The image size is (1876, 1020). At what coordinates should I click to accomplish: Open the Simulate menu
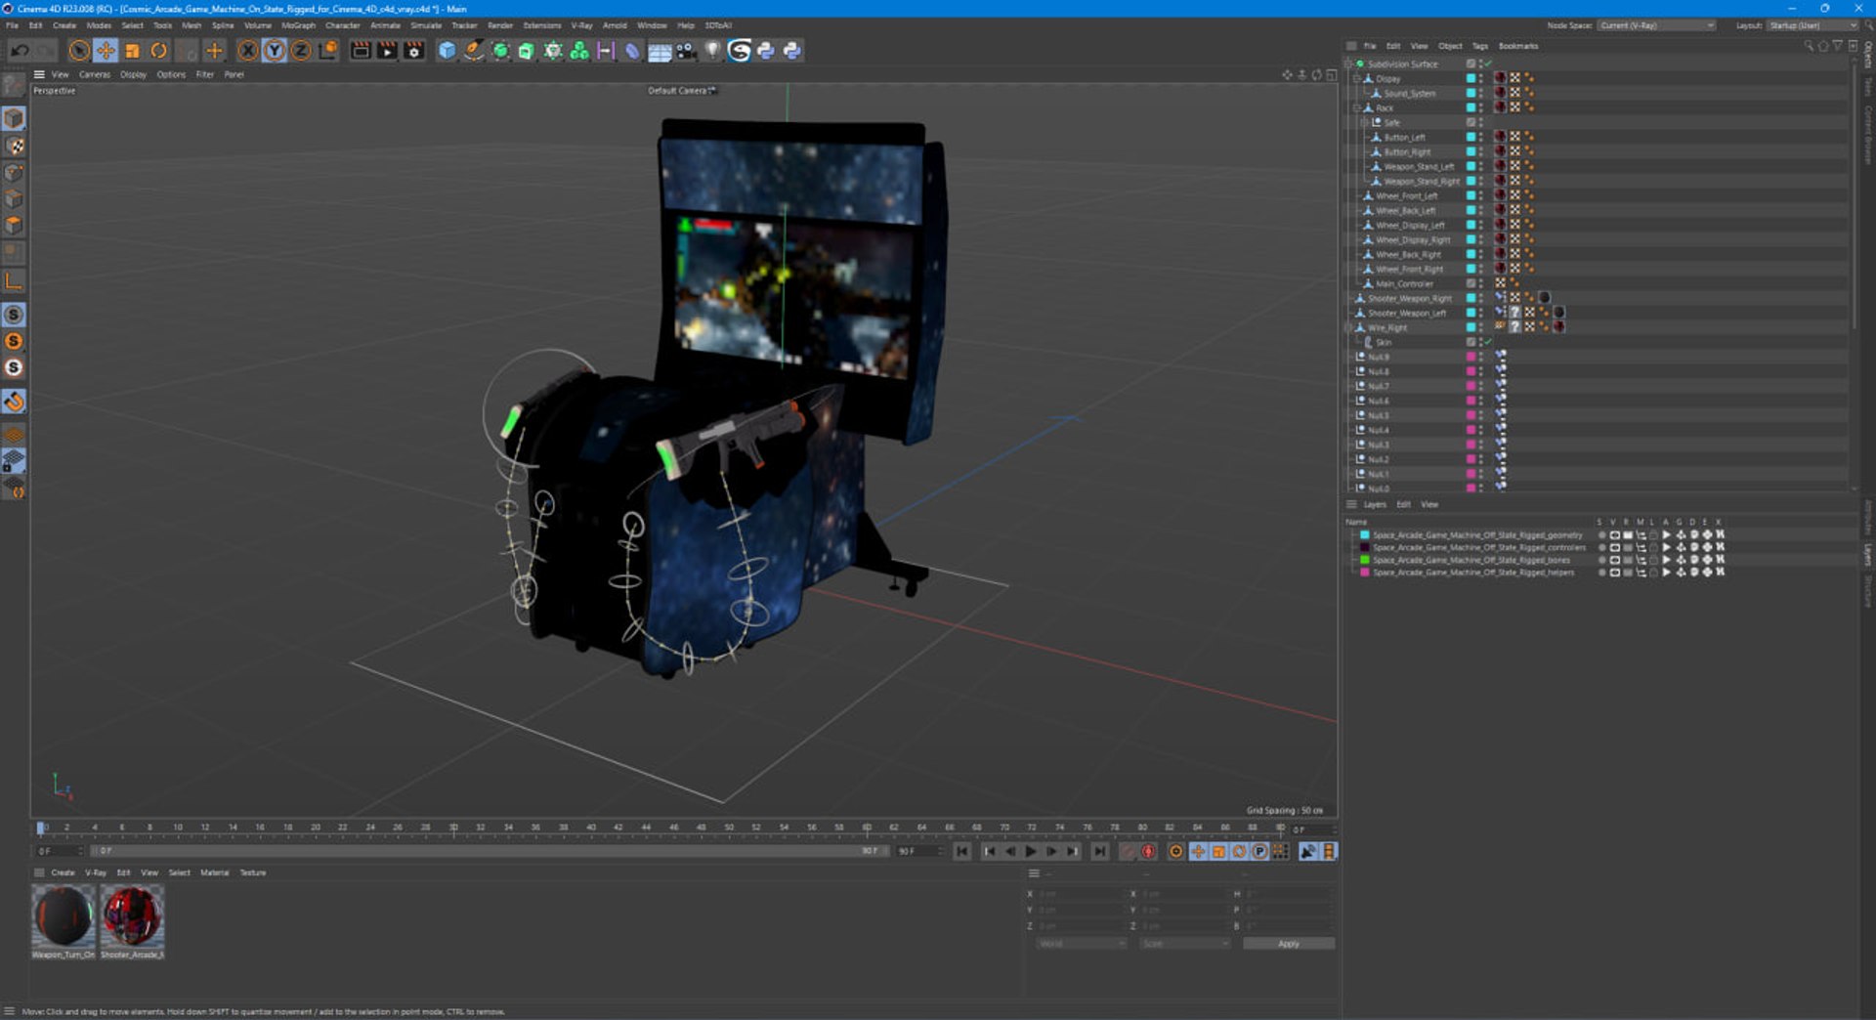pyautogui.click(x=426, y=25)
